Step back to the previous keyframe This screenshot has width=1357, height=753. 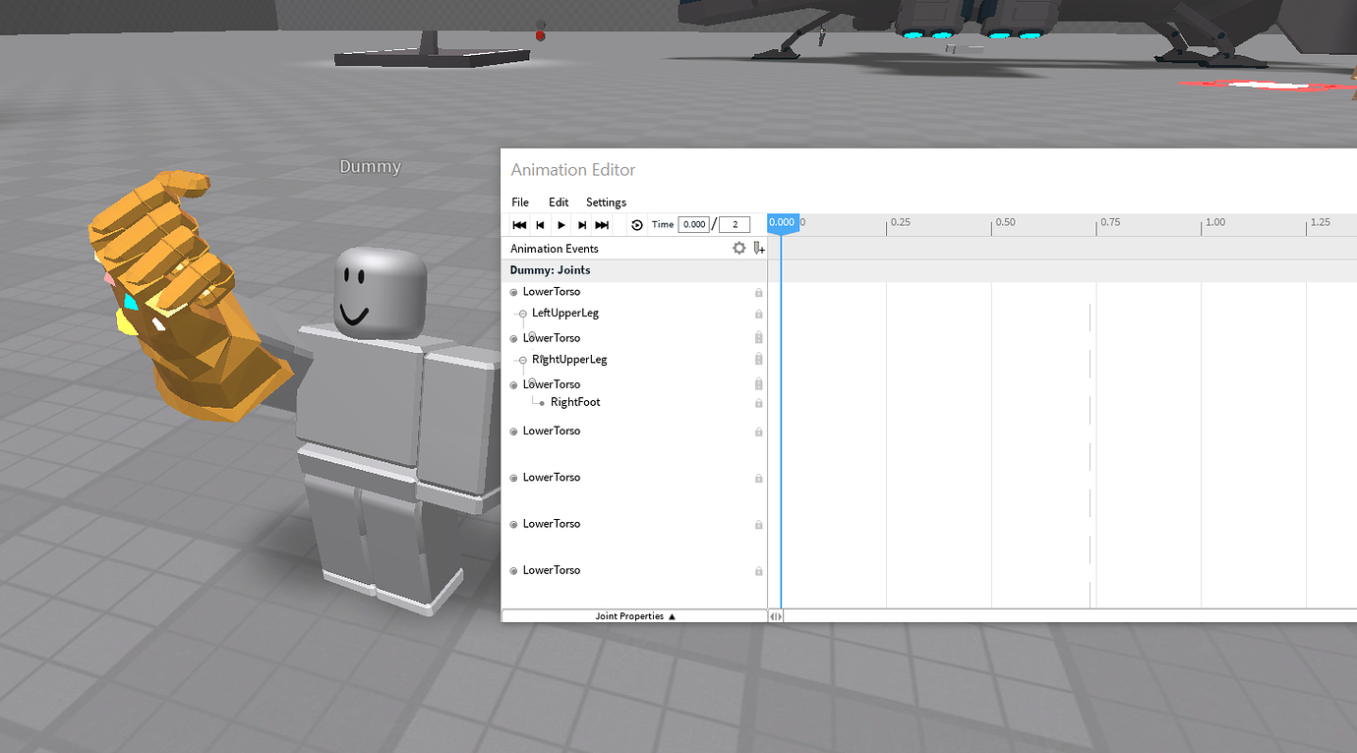pos(540,225)
